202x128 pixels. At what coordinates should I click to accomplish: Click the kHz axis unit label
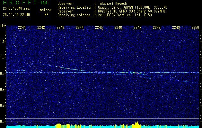point(3,26)
